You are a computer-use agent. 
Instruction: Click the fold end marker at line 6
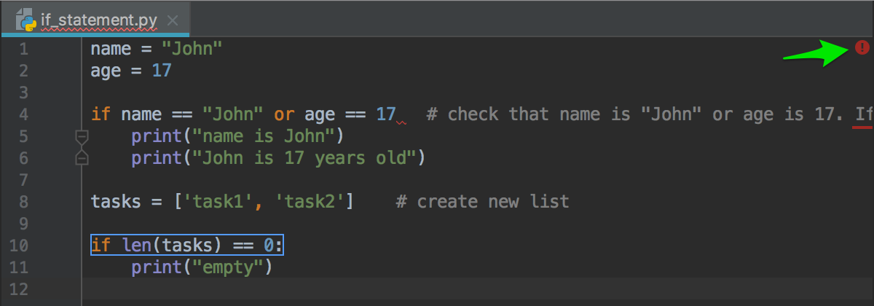(82, 157)
